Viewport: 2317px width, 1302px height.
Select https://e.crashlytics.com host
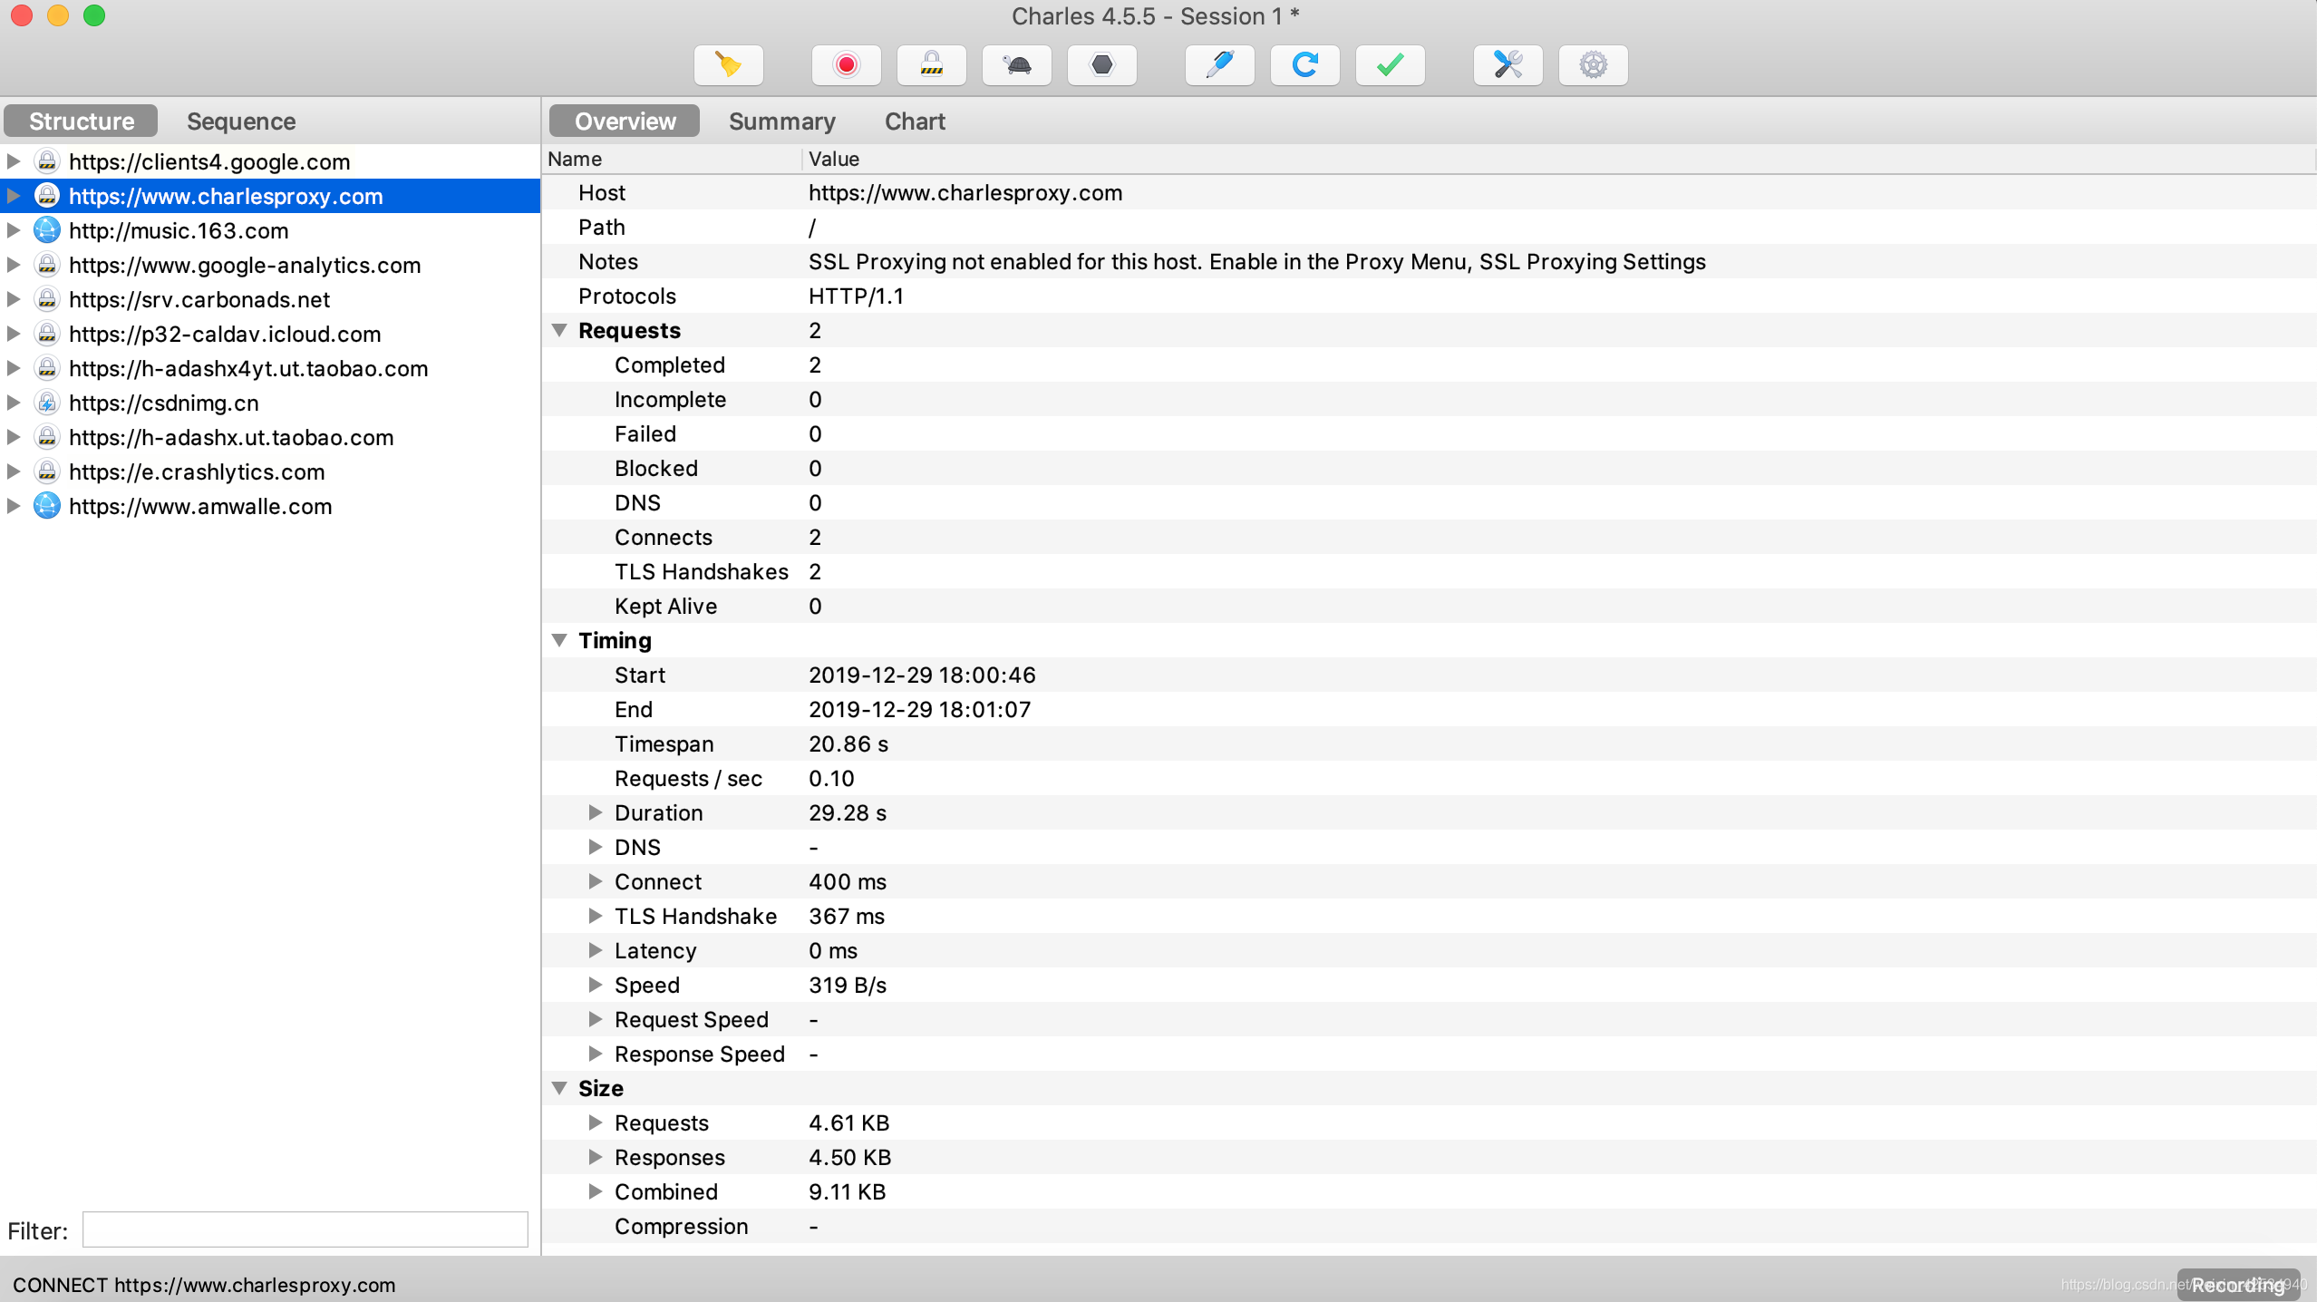(197, 471)
